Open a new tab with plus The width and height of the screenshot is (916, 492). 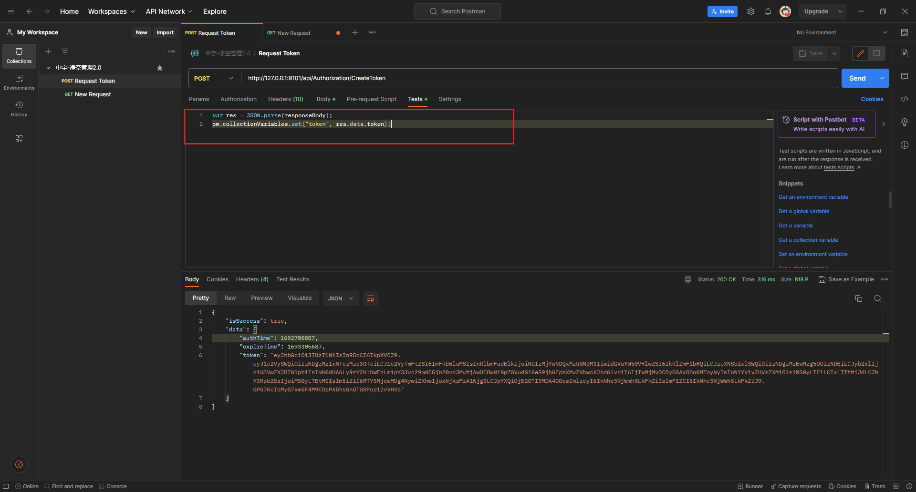[355, 32]
